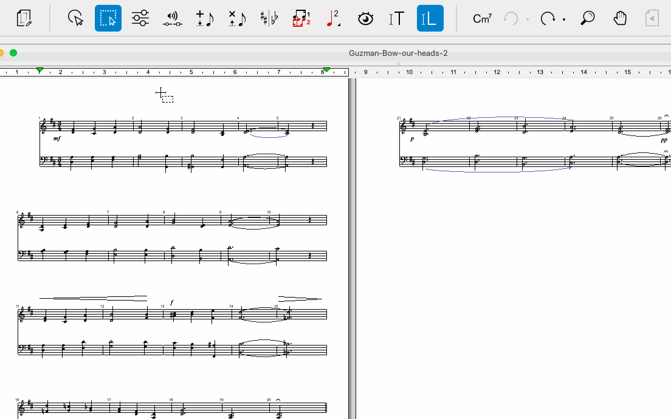
Task: Toggle the highlighted lyrics L tool
Action: (x=430, y=18)
